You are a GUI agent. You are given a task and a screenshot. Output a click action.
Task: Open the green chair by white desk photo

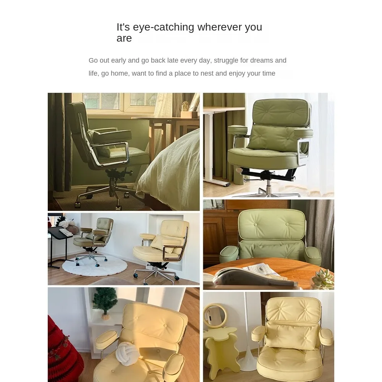click(x=269, y=145)
